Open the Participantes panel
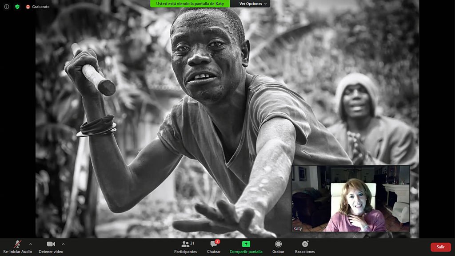Viewport: 455px width, 256px height. coord(185,247)
